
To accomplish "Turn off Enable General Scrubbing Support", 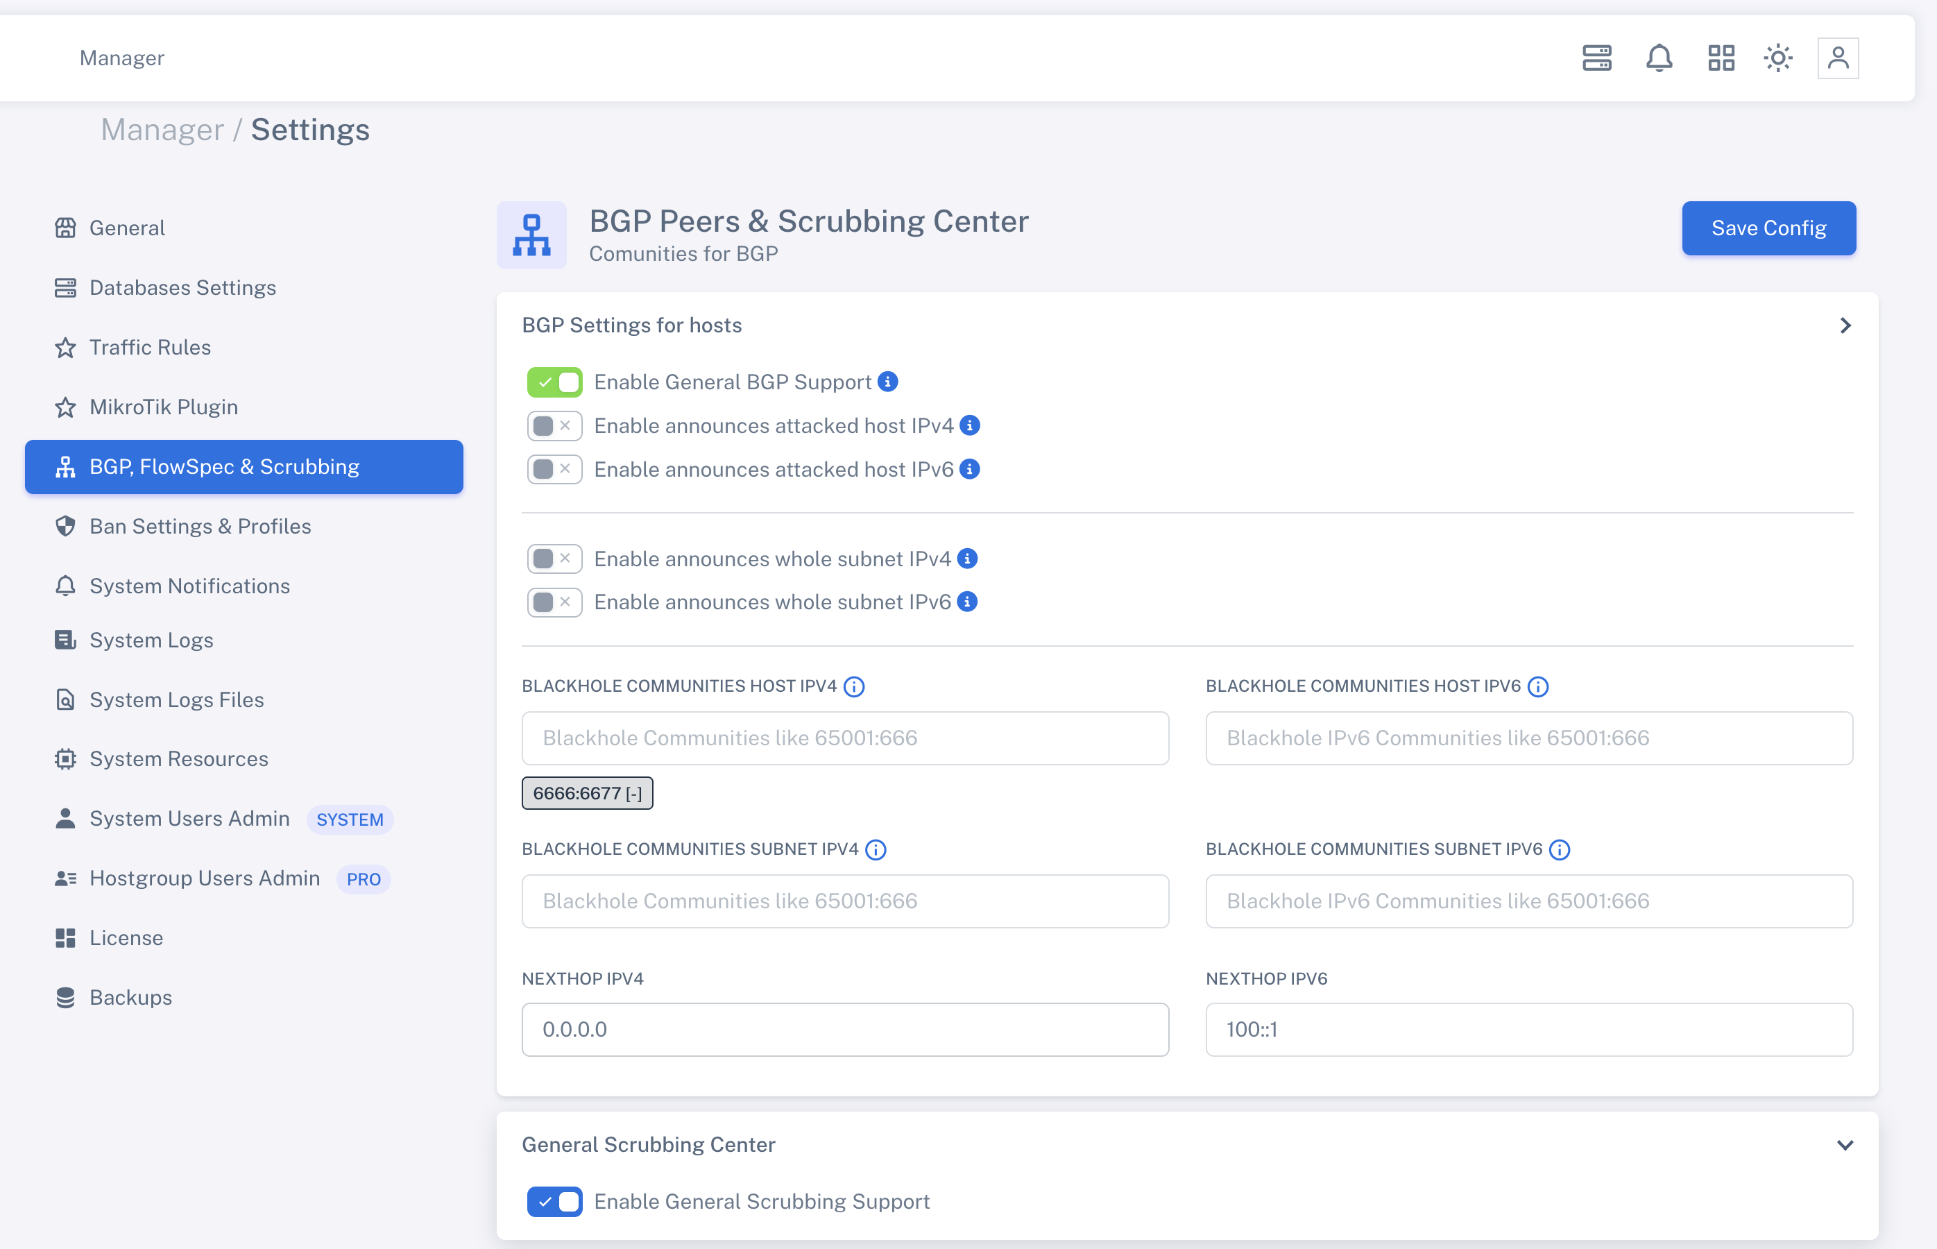I will [x=554, y=1202].
